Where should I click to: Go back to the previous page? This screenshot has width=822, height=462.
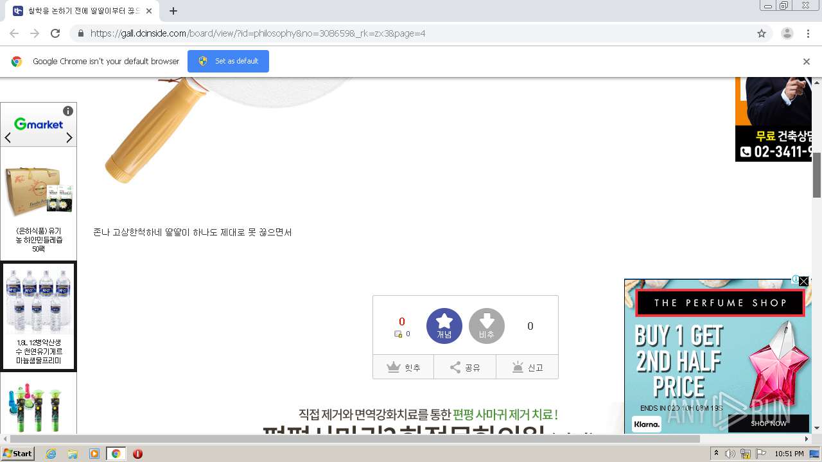14,33
